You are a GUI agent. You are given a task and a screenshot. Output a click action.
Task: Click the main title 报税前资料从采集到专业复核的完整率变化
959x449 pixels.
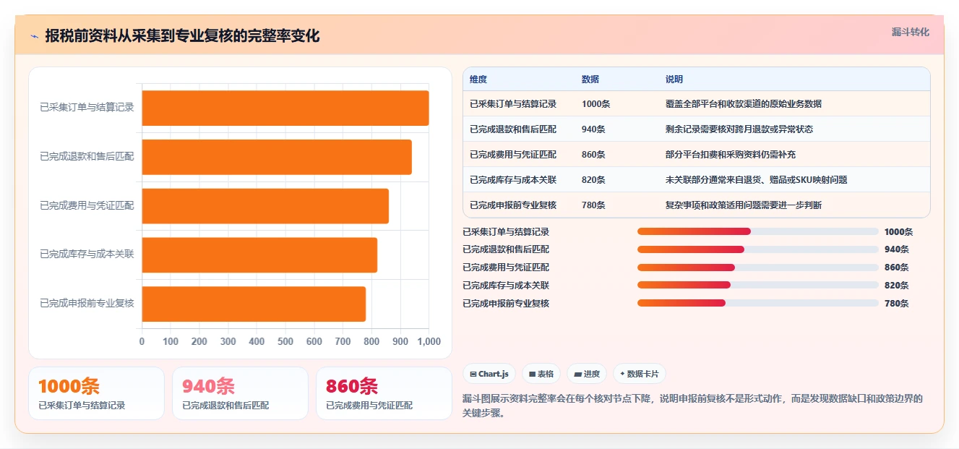pyautogui.click(x=182, y=35)
